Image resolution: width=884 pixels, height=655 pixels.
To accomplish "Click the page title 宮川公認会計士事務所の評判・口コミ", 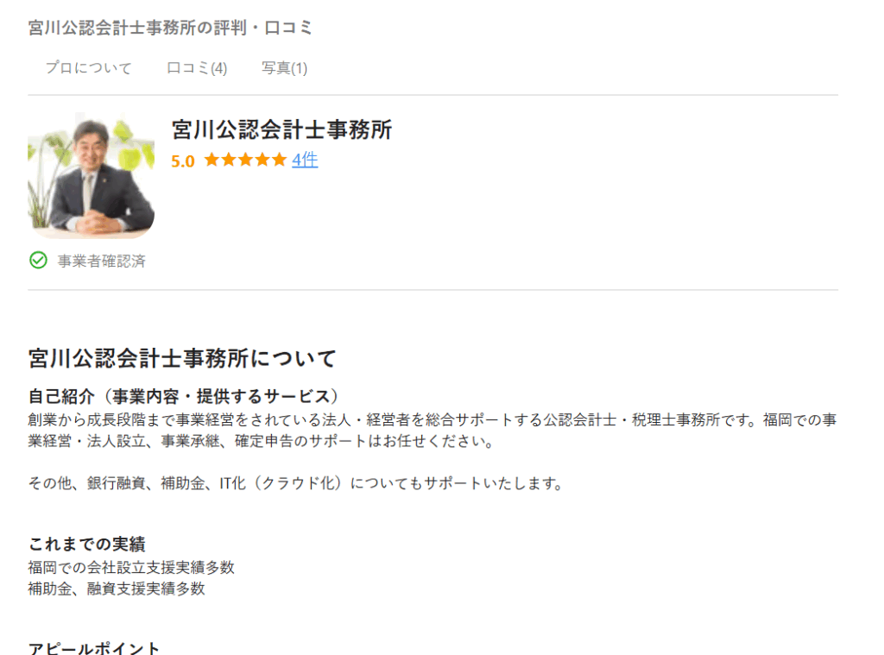I will coord(170,28).
